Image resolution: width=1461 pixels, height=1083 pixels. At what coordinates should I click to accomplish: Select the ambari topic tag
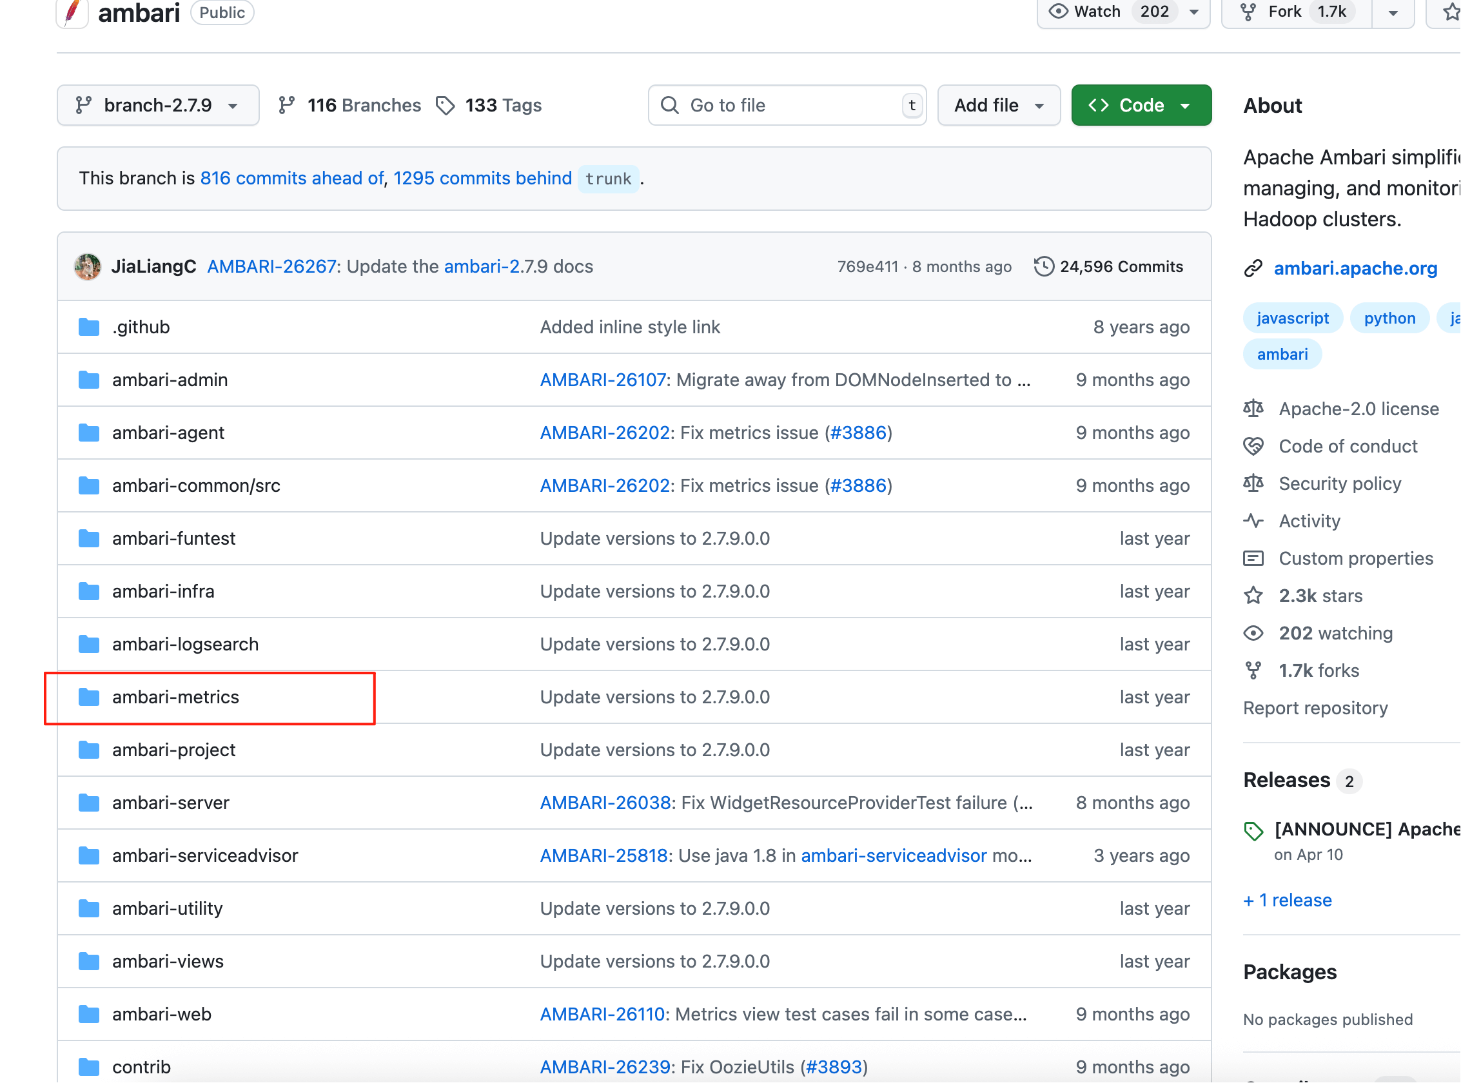[x=1282, y=355]
